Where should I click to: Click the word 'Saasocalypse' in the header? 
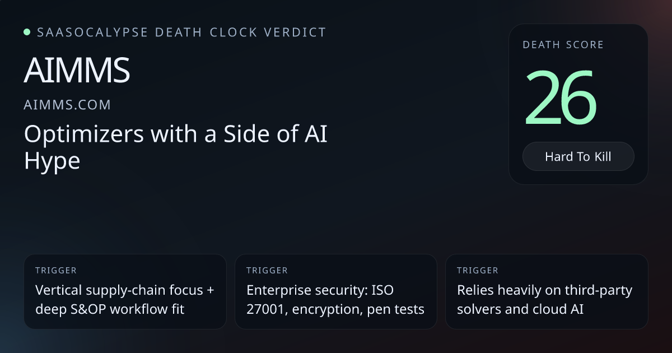(x=92, y=32)
